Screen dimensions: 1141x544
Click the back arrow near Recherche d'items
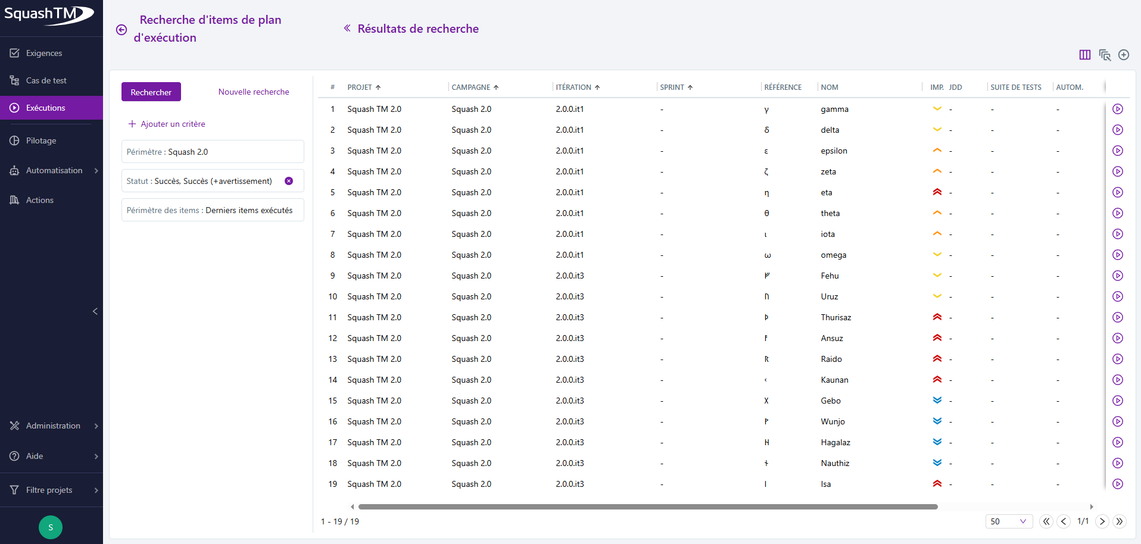pyautogui.click(x=121, y=29)
